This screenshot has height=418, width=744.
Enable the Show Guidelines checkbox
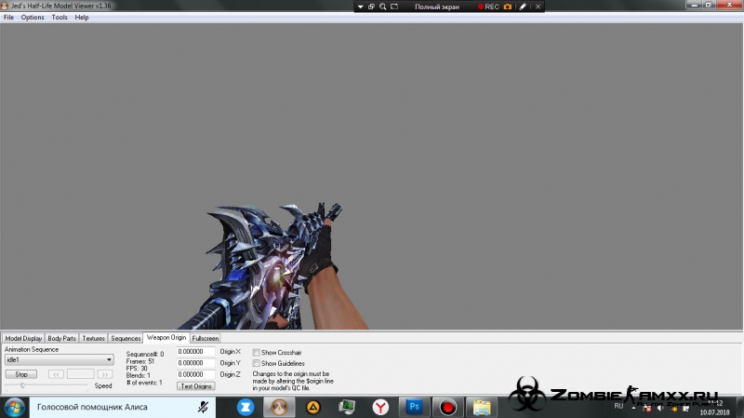[x=257, y=363]
